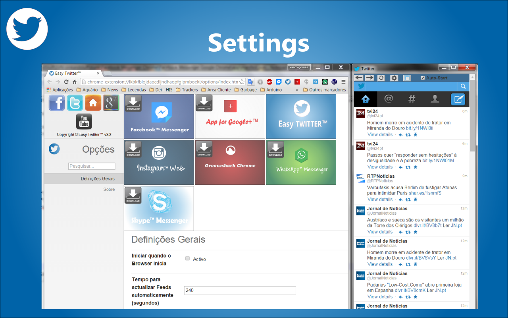
Task: Favorite the first tvi24 tweet with star
Action: (x=416, y=135)
